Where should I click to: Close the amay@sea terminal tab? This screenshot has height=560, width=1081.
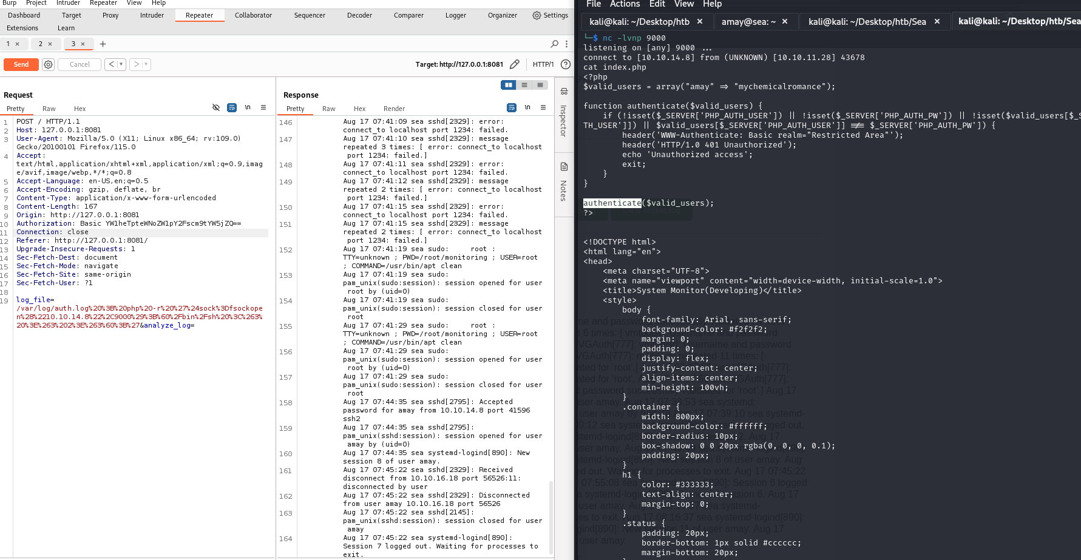(785, 21)
